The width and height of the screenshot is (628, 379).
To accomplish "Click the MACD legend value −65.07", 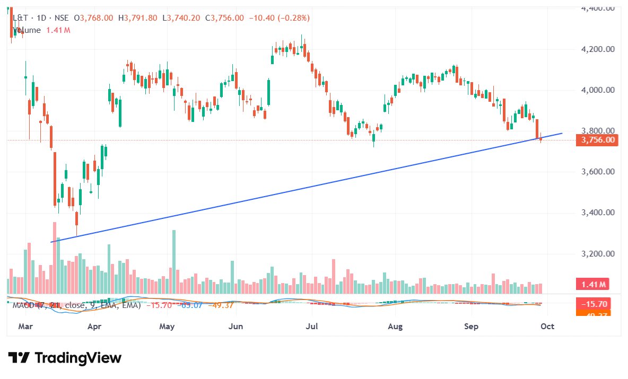I will 189,305.
